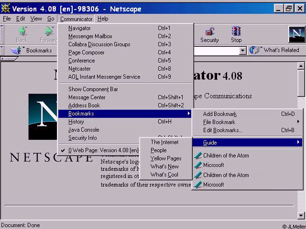Select checked Web Page Version 4.08 window
Viewport: 306px width, 229px height.
pos(99,150)
